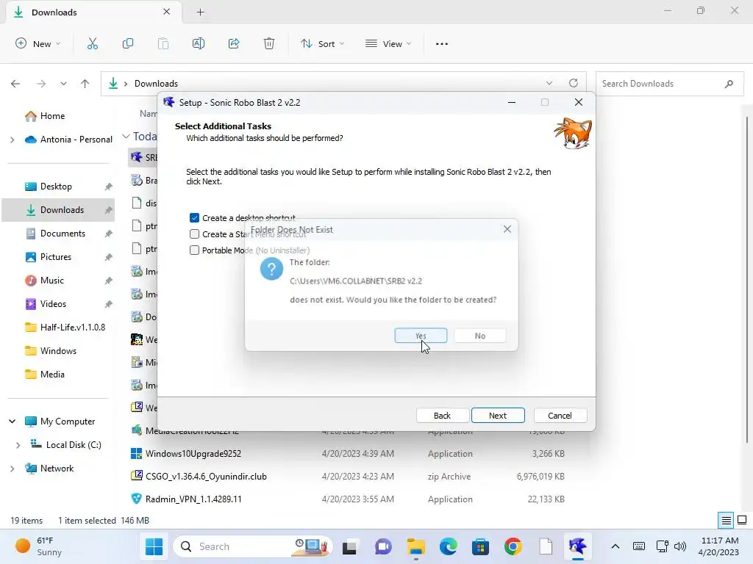The image size is (753, 564).
Task: Select Radmin_VPN_1.1.4289.11 file
Action: click(x=193, y=499)
